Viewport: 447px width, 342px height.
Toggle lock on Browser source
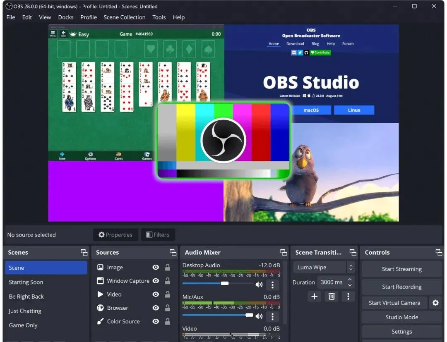[168, 308]
